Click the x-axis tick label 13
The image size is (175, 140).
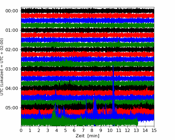pyautogui.click(x=136, y=130)
